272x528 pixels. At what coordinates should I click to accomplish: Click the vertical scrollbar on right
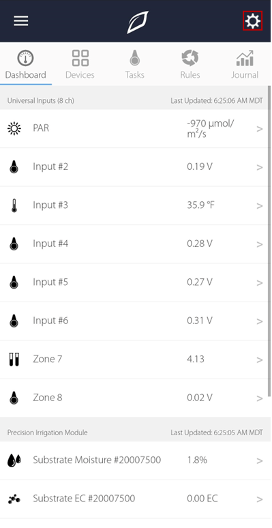pyautogui.click(x=269, y=241)
